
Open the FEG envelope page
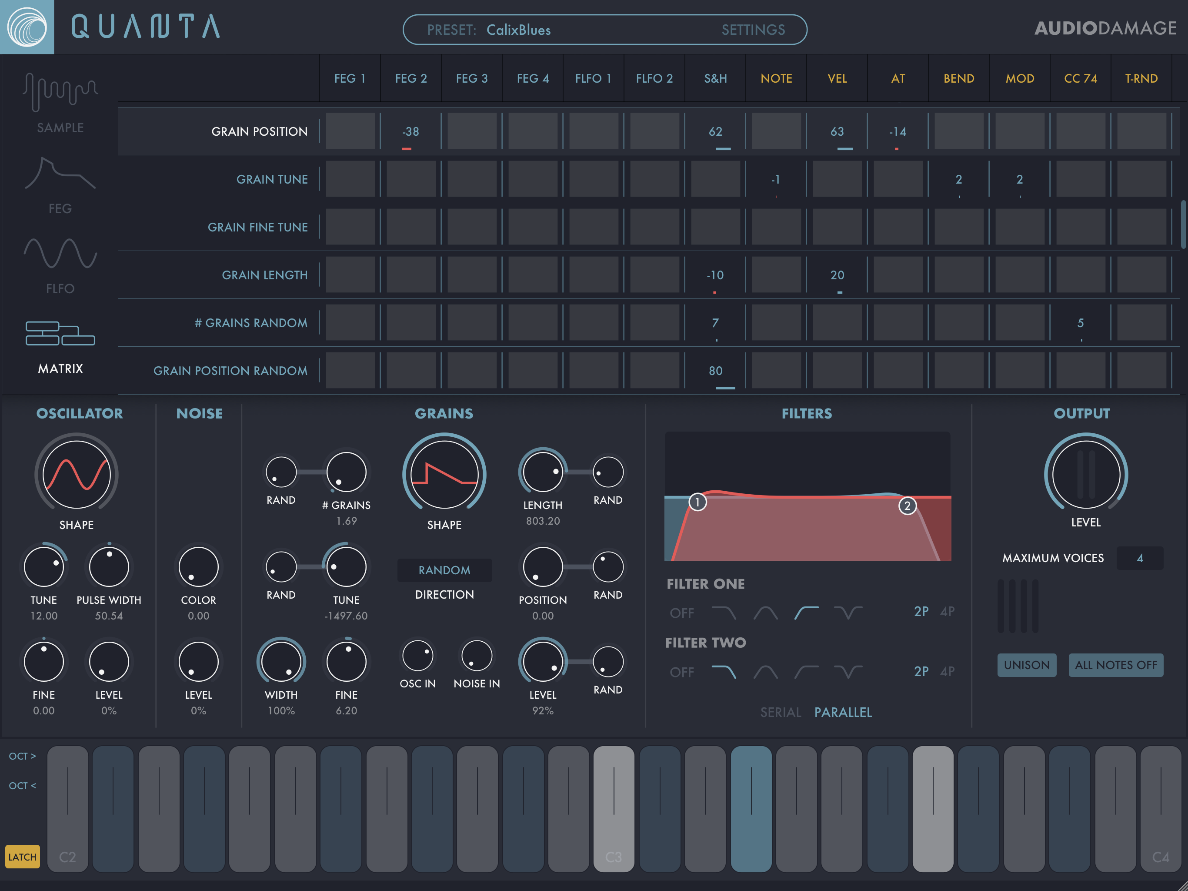click(x=60, y=185)
